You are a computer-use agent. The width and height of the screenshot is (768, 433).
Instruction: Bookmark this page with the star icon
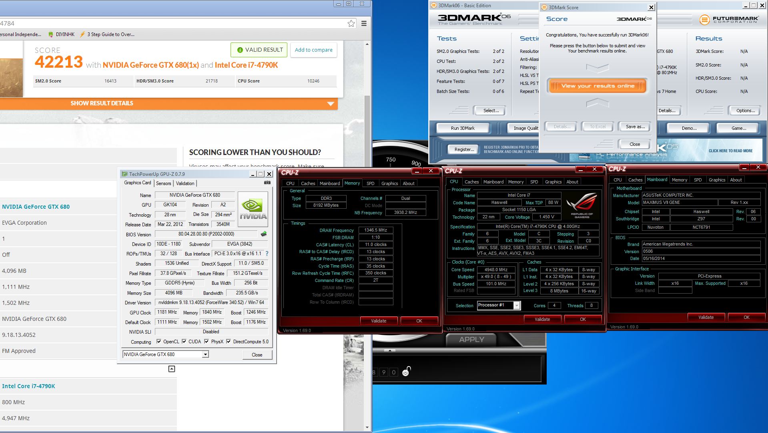[351, 23]
